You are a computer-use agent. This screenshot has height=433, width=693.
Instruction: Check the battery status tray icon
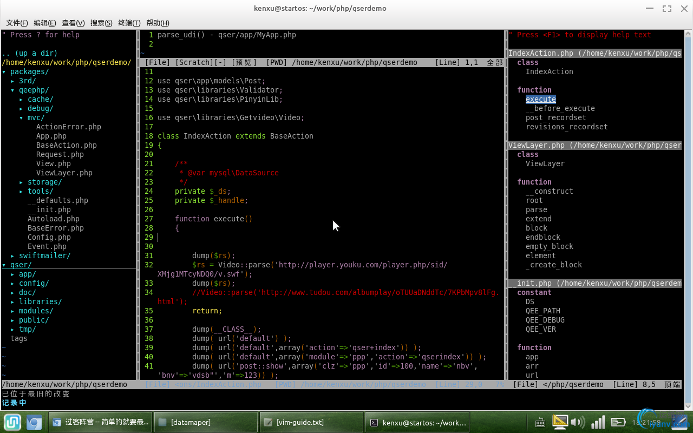tap(618, 422)
